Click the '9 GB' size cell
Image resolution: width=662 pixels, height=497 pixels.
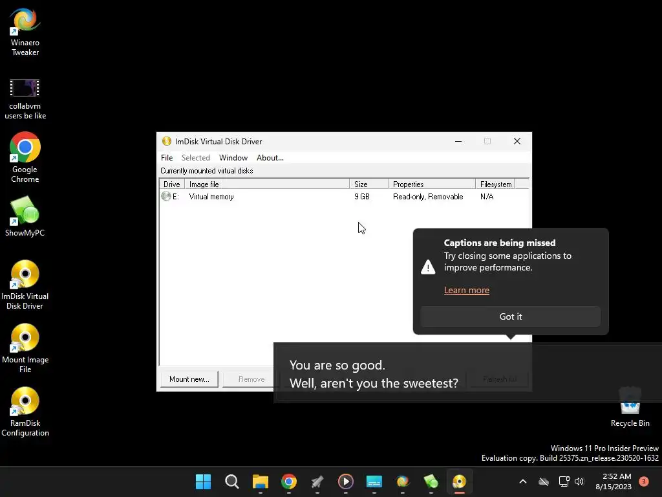click(362, 197)
